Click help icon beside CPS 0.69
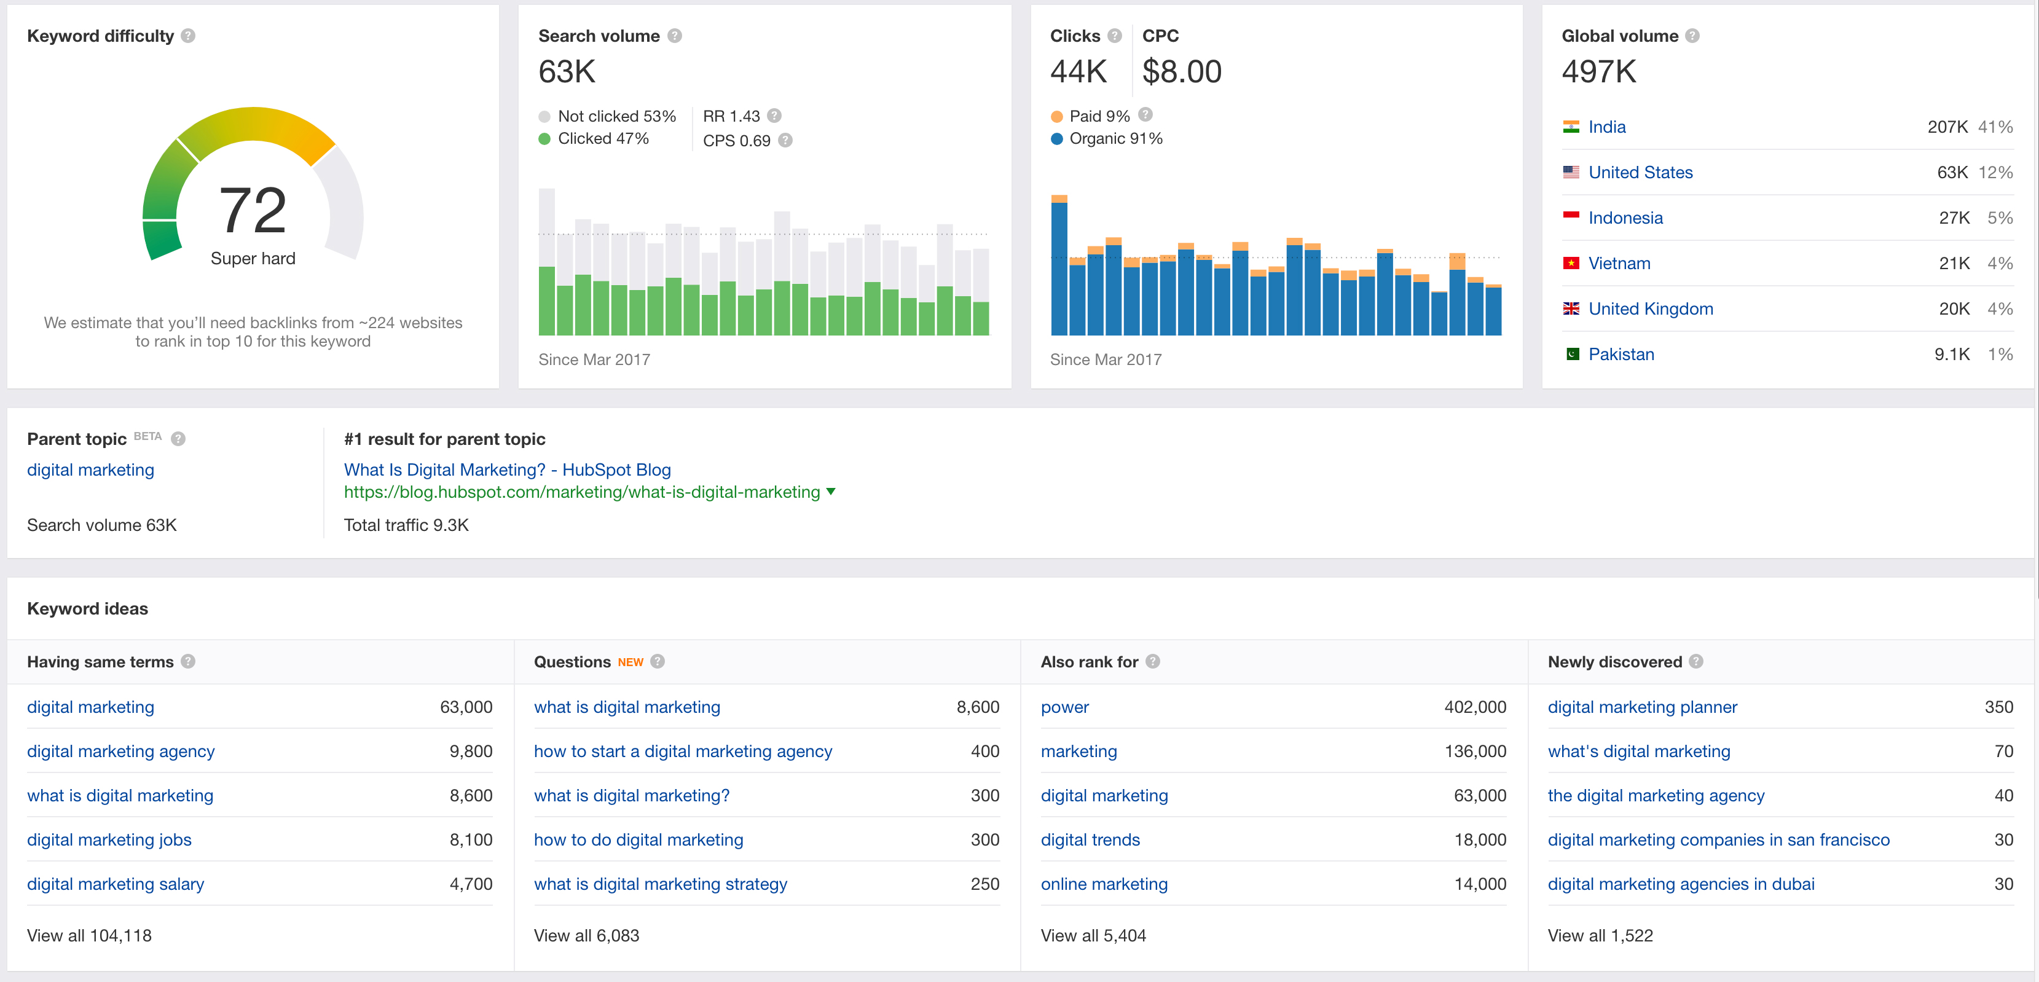The height and width of the screenshot is (982, 2039). tap(785, 140)
